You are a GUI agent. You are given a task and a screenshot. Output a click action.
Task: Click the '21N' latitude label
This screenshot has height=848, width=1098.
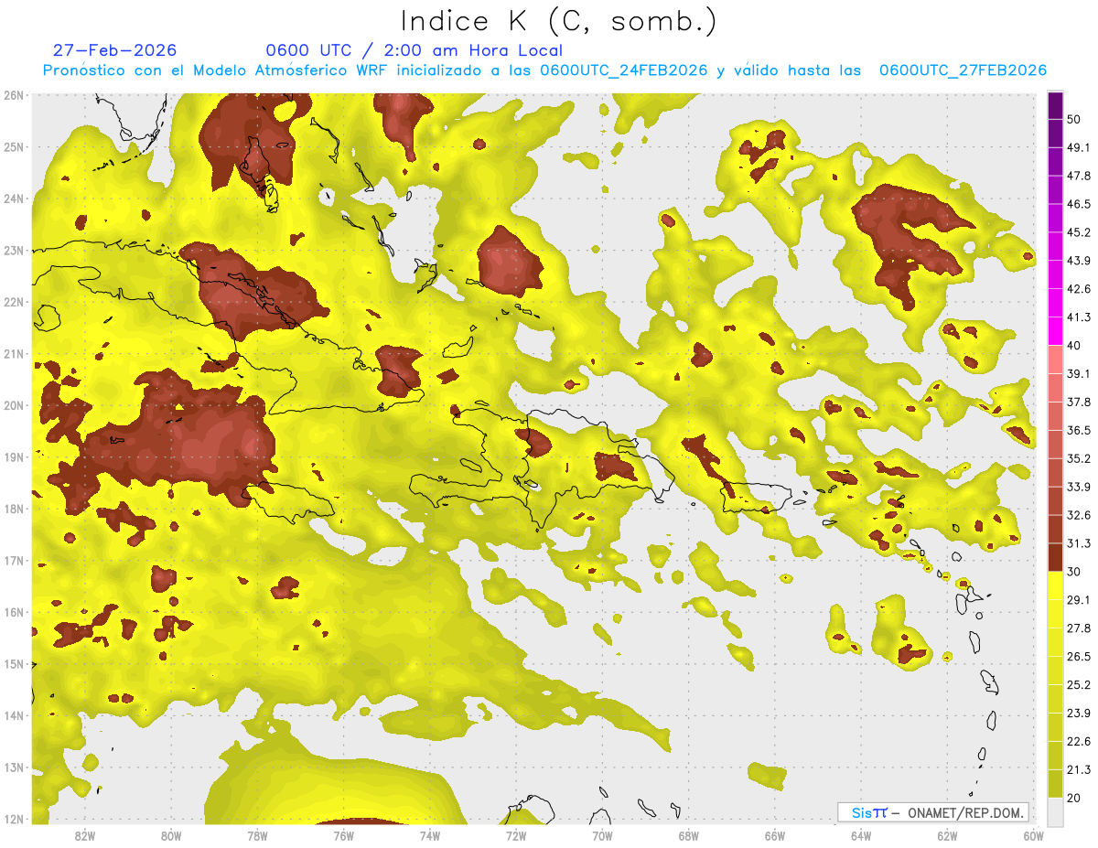(x=14, y=353)
